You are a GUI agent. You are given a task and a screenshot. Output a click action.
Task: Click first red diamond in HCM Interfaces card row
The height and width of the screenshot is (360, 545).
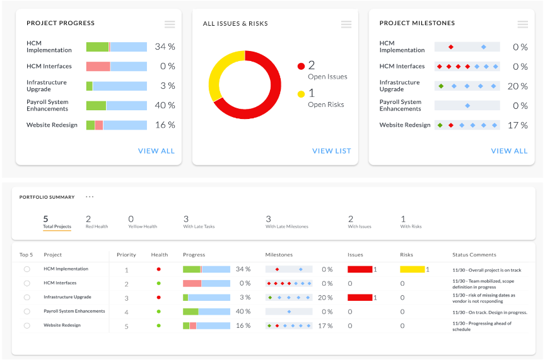pyautogui.click(x=439, y=66)
